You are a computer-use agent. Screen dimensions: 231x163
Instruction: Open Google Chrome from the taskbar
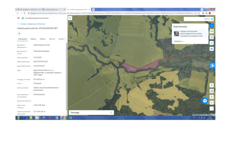click(x=63, y=118)
